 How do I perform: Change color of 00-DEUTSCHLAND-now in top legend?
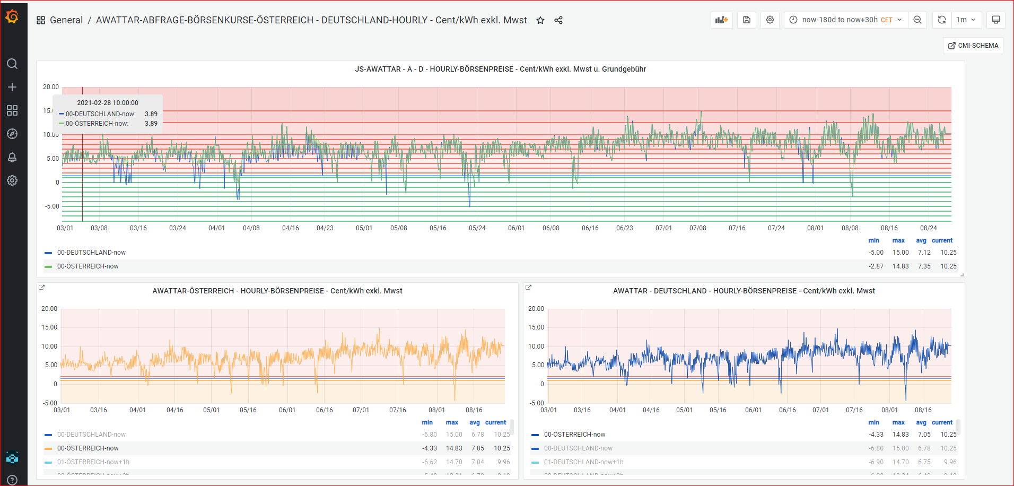point(48,253)
